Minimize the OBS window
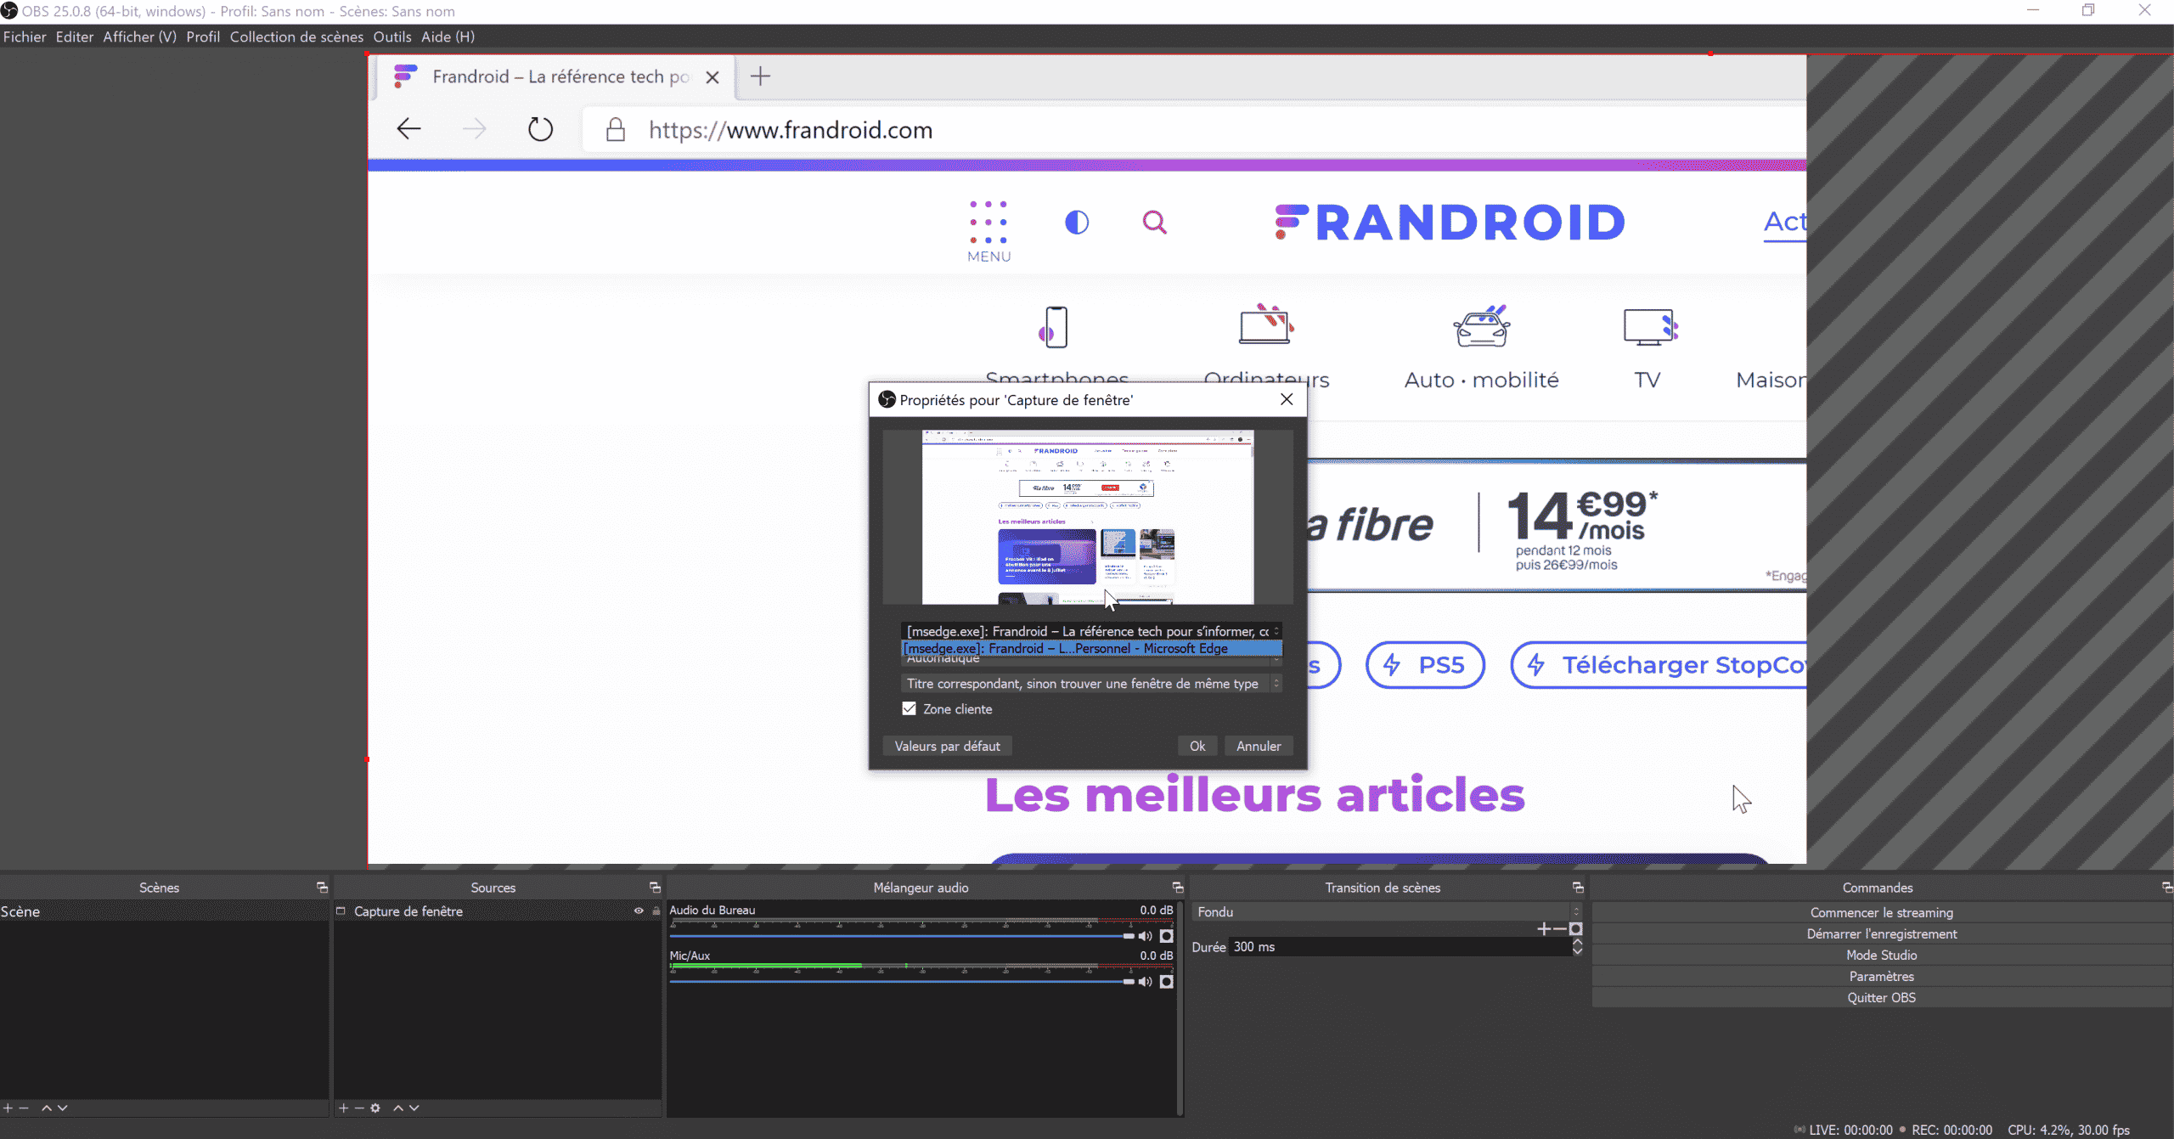This screenshot has width=2174, height=1139. tap(2033, 10)
